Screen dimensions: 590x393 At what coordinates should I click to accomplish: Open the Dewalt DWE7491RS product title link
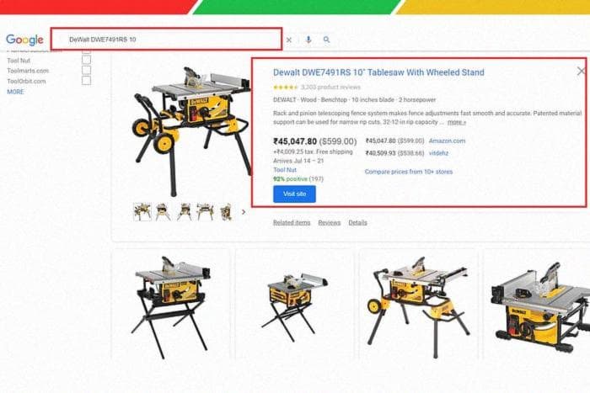click(378, 72)
